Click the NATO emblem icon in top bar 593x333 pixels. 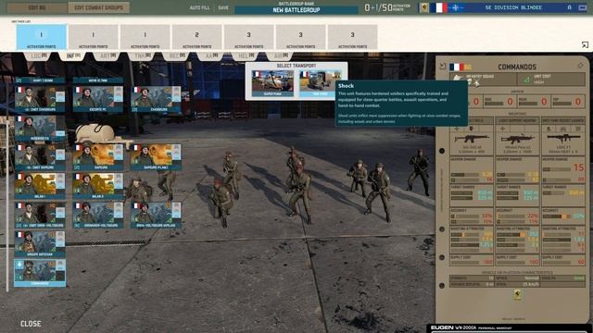[455, 7]
